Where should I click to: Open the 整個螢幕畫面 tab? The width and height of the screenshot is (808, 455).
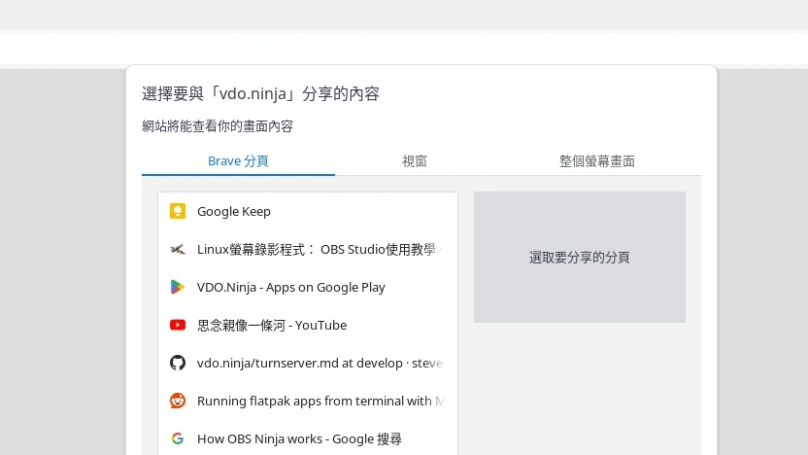pyautogui.click(x=597, y=161)
